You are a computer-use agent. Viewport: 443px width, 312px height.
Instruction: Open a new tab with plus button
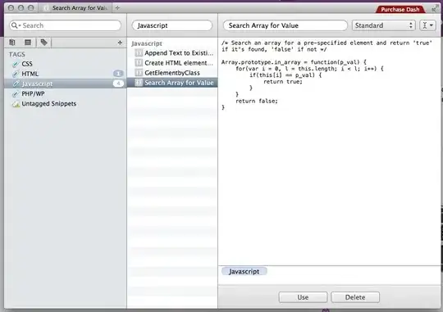coord(117,8)
